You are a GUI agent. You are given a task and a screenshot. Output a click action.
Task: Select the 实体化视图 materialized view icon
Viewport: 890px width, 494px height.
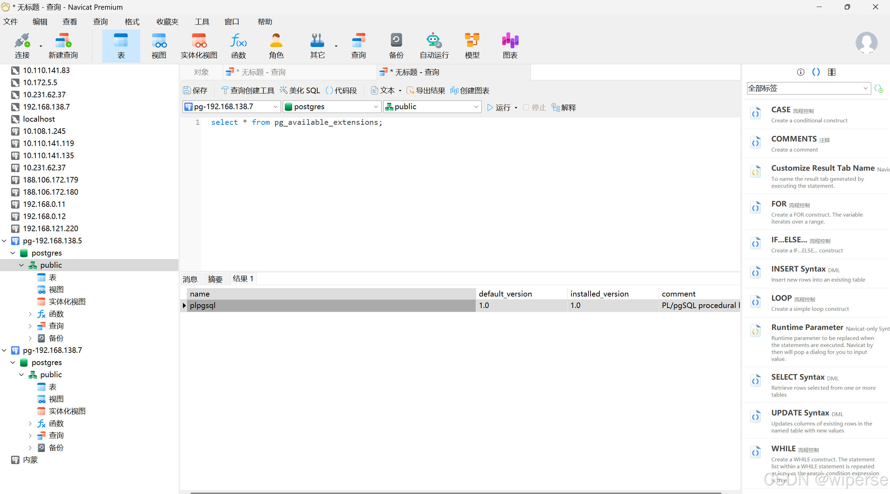198,45
